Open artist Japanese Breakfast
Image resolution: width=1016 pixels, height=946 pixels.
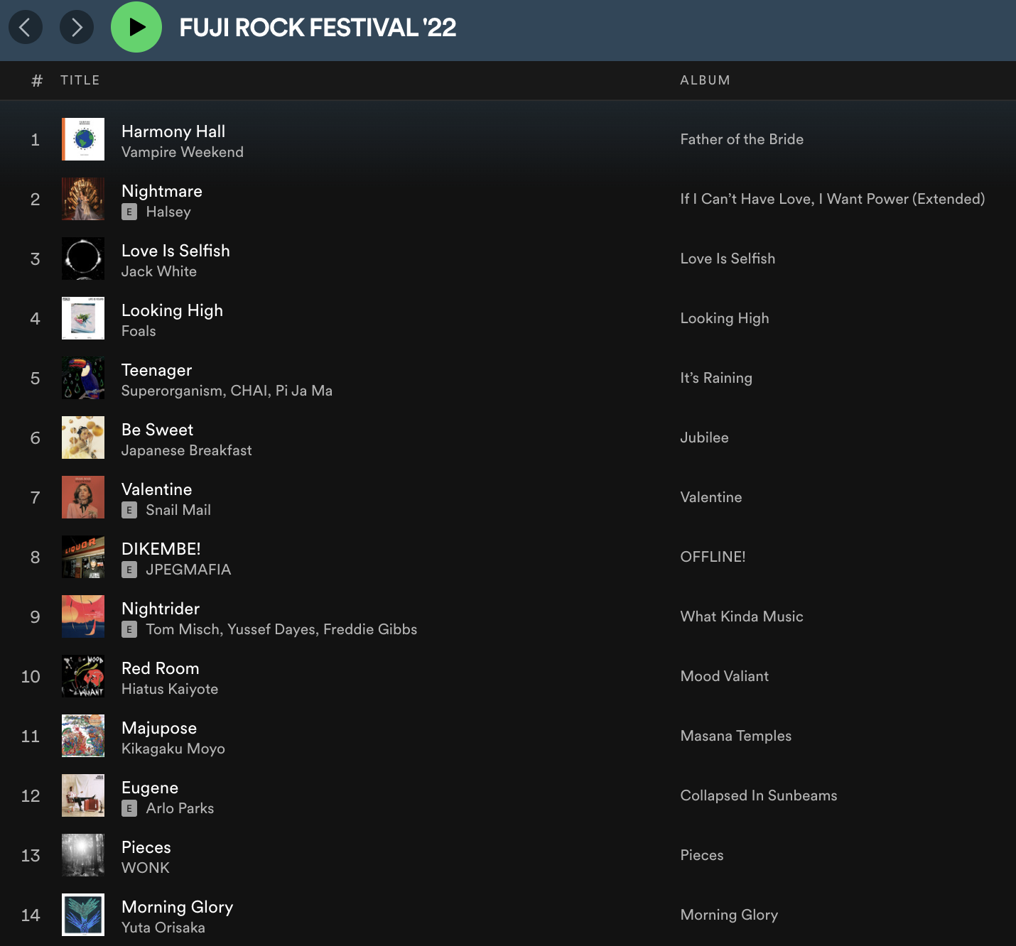click(187, 450)
